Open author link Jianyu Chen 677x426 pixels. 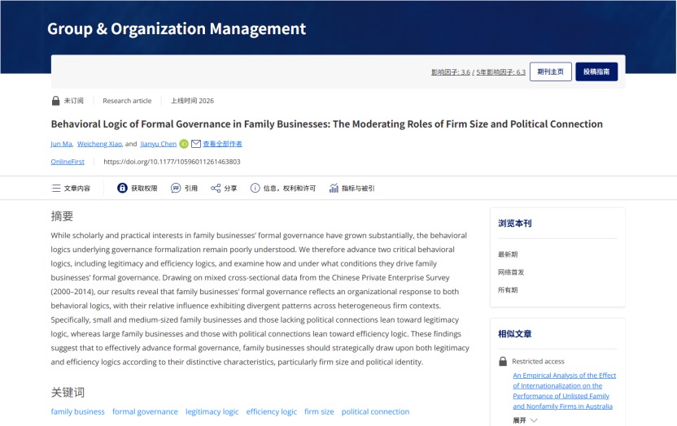[x=159, y=144]
